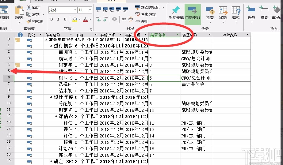
Task: Open the font color picker arrow
Action: [90, 19]
